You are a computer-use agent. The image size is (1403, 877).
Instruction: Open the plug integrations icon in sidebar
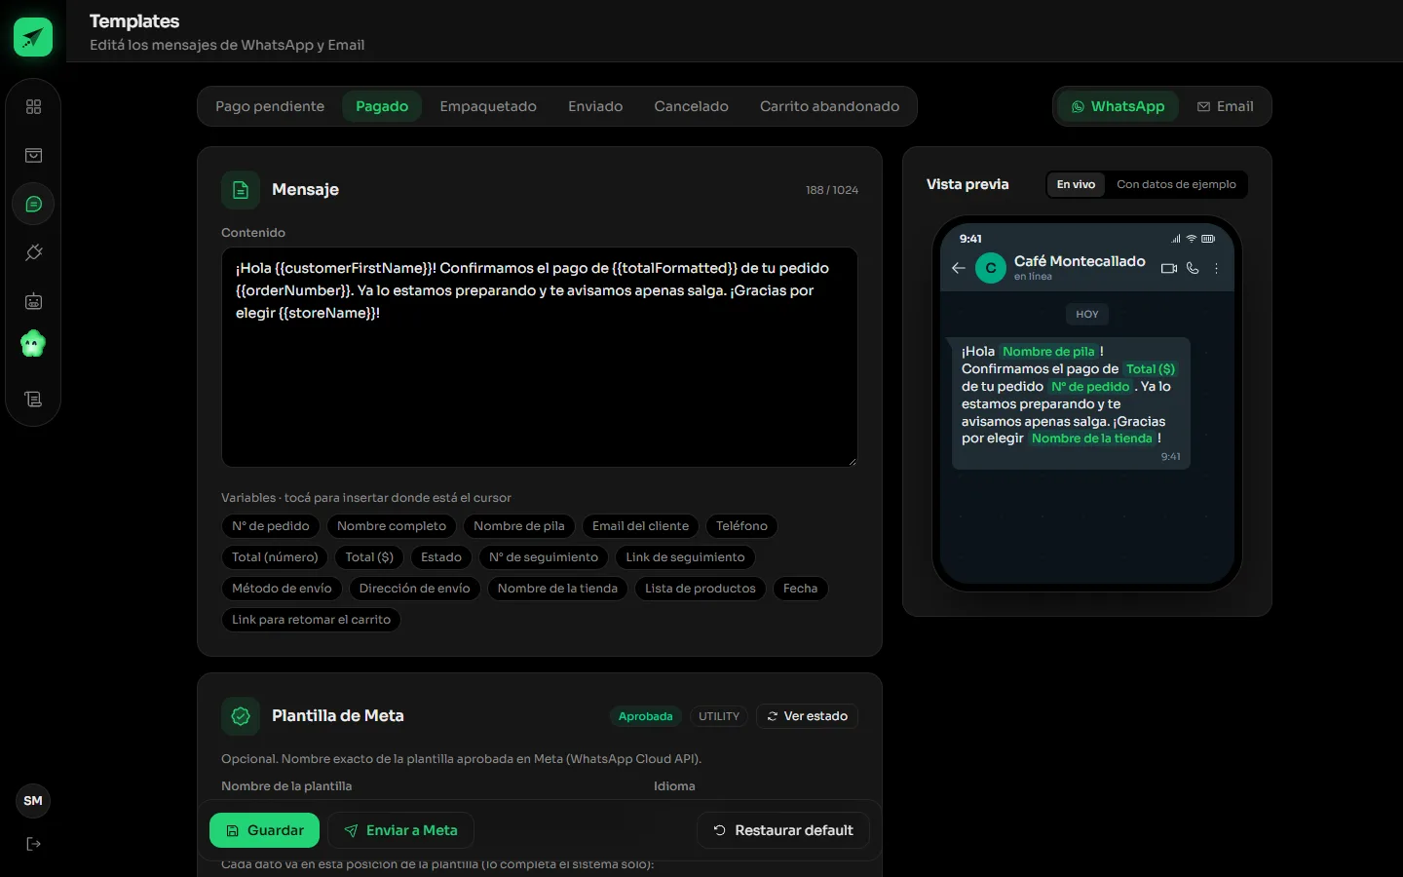coord(33,252)
